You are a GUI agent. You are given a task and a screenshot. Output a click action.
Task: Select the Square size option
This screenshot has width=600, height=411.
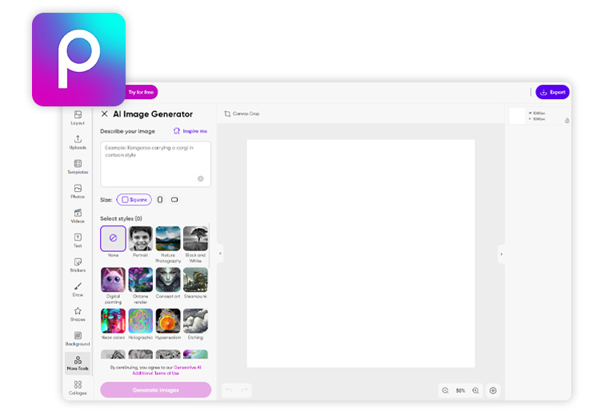click(x=134, y=199)
